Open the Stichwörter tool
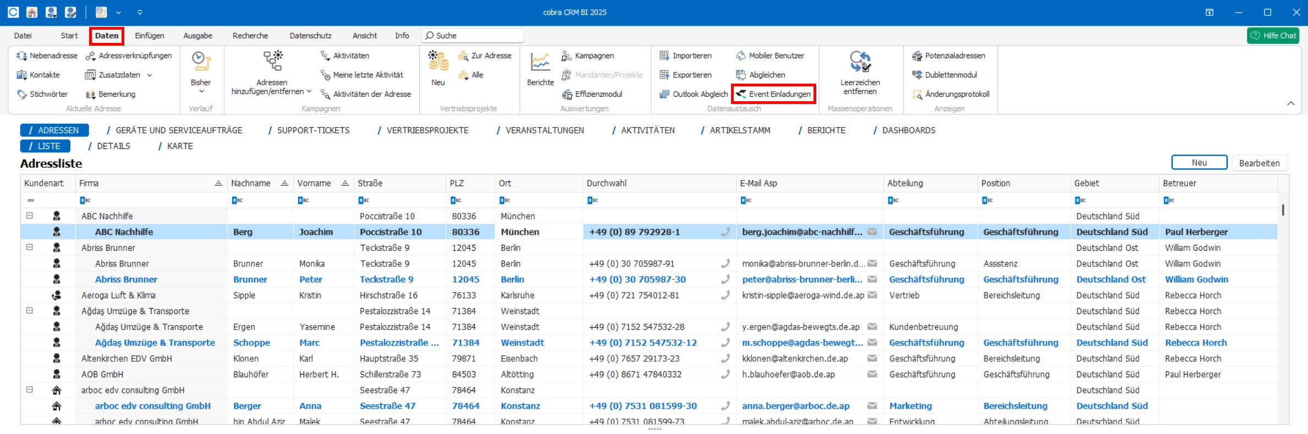This screenshot has width=1308, height=434. click(48, 94)
